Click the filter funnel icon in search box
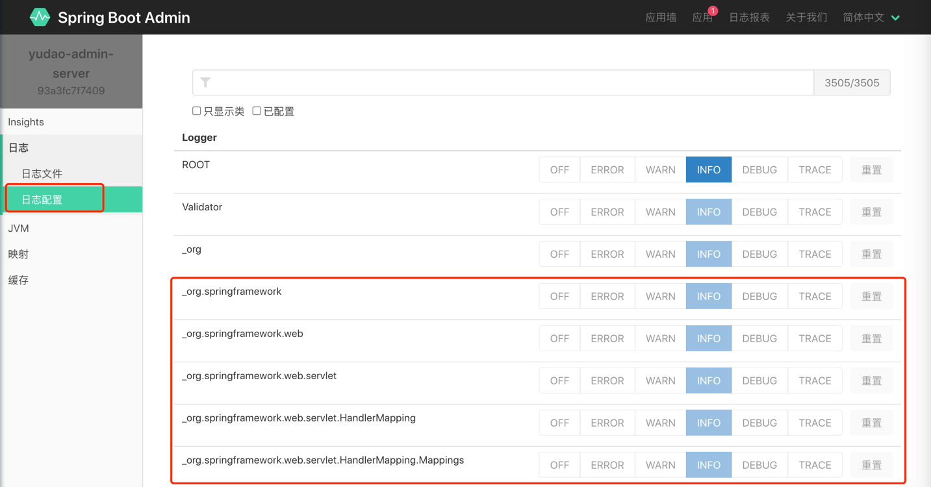Viewport: 931px width, 487px height. [x=205, y=82]
